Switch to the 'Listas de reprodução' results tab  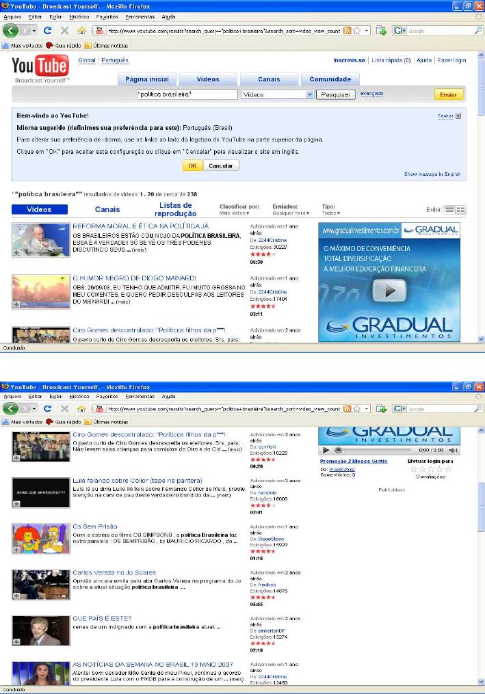(x=175, y=209)
